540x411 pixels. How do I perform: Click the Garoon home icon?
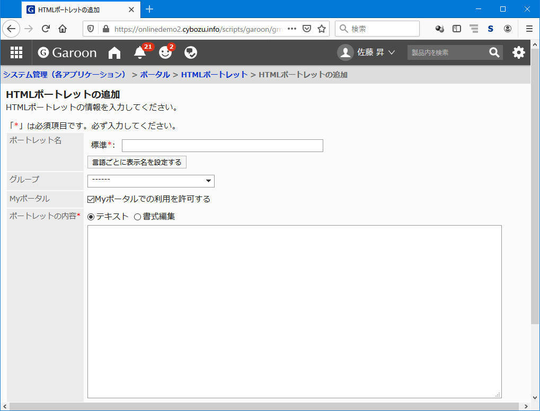click(114, 52)
